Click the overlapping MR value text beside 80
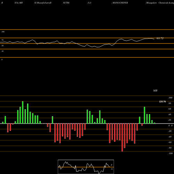Viewport: 174px width, 174px height. [163, 102]
